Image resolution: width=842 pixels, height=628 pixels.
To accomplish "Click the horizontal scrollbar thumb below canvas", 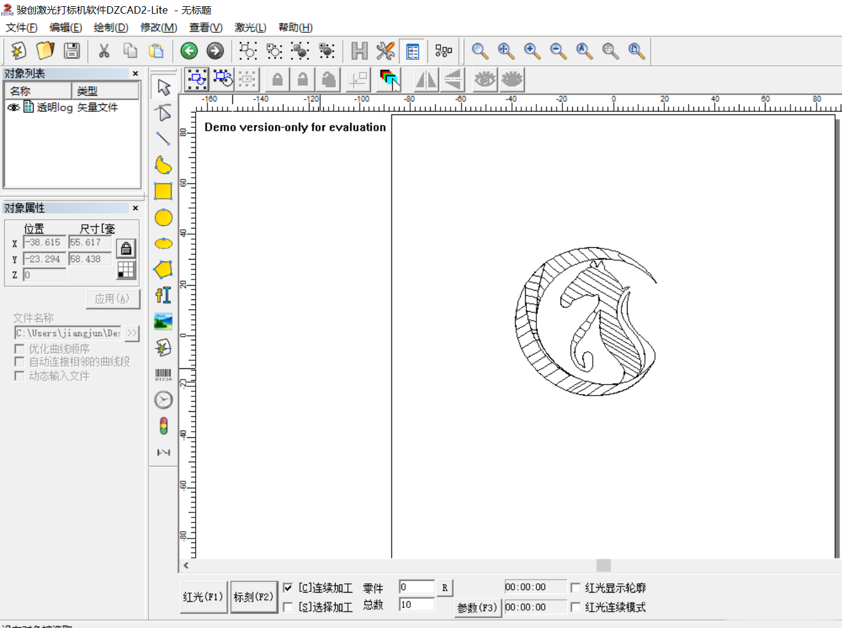I will (603, 565).
